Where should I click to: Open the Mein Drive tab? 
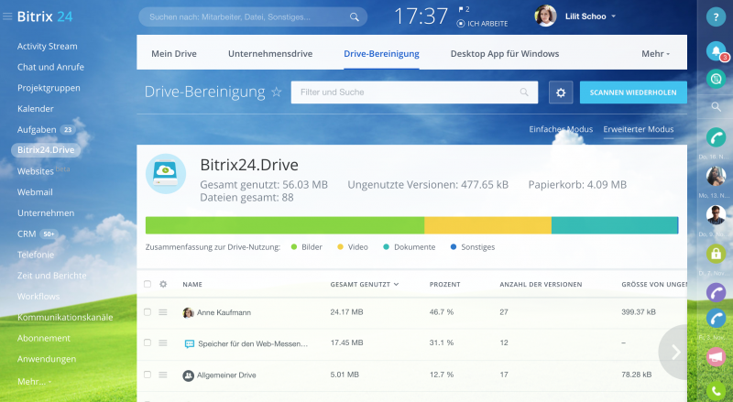click(174, 54)
